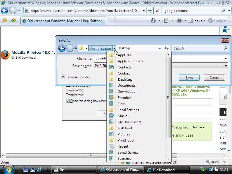
Task: Click the Search field in Save As dialog
Action: [198, 48]
